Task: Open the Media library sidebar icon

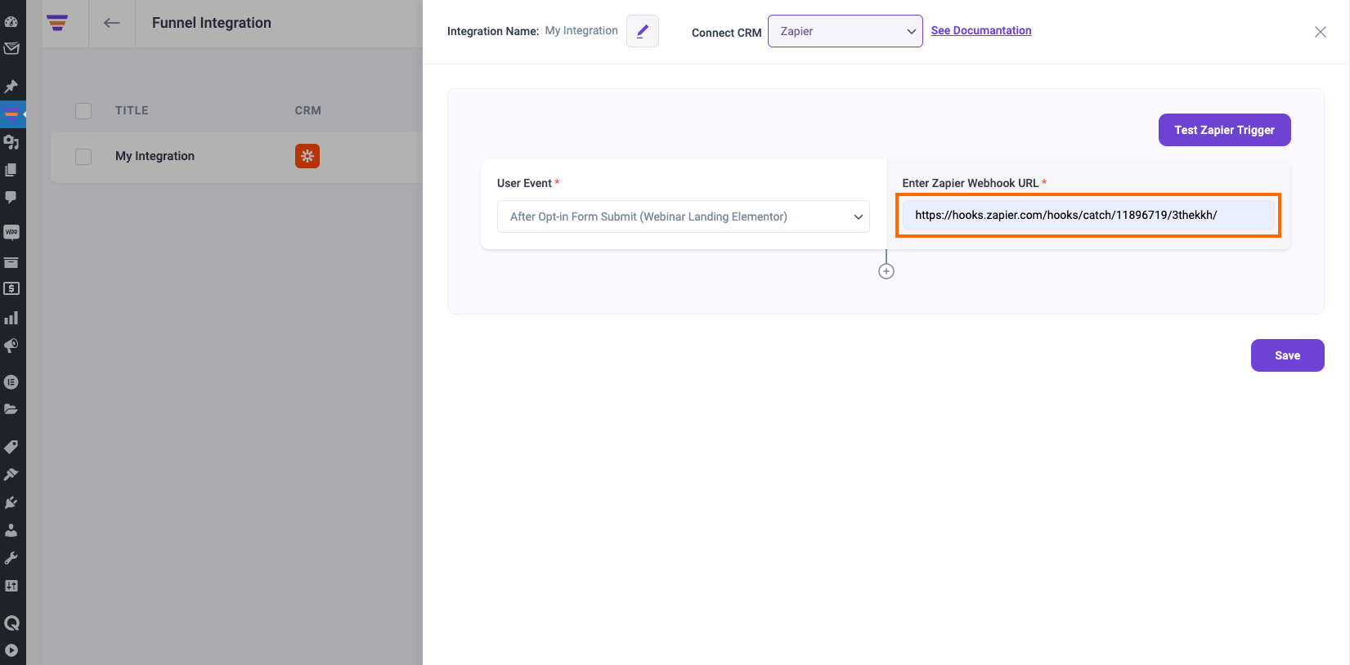Action: 11,142
